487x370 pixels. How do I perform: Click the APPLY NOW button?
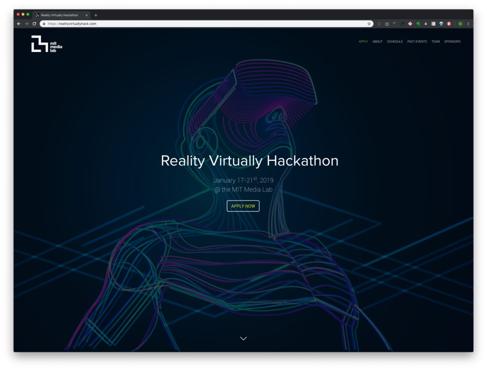[243, 206]
